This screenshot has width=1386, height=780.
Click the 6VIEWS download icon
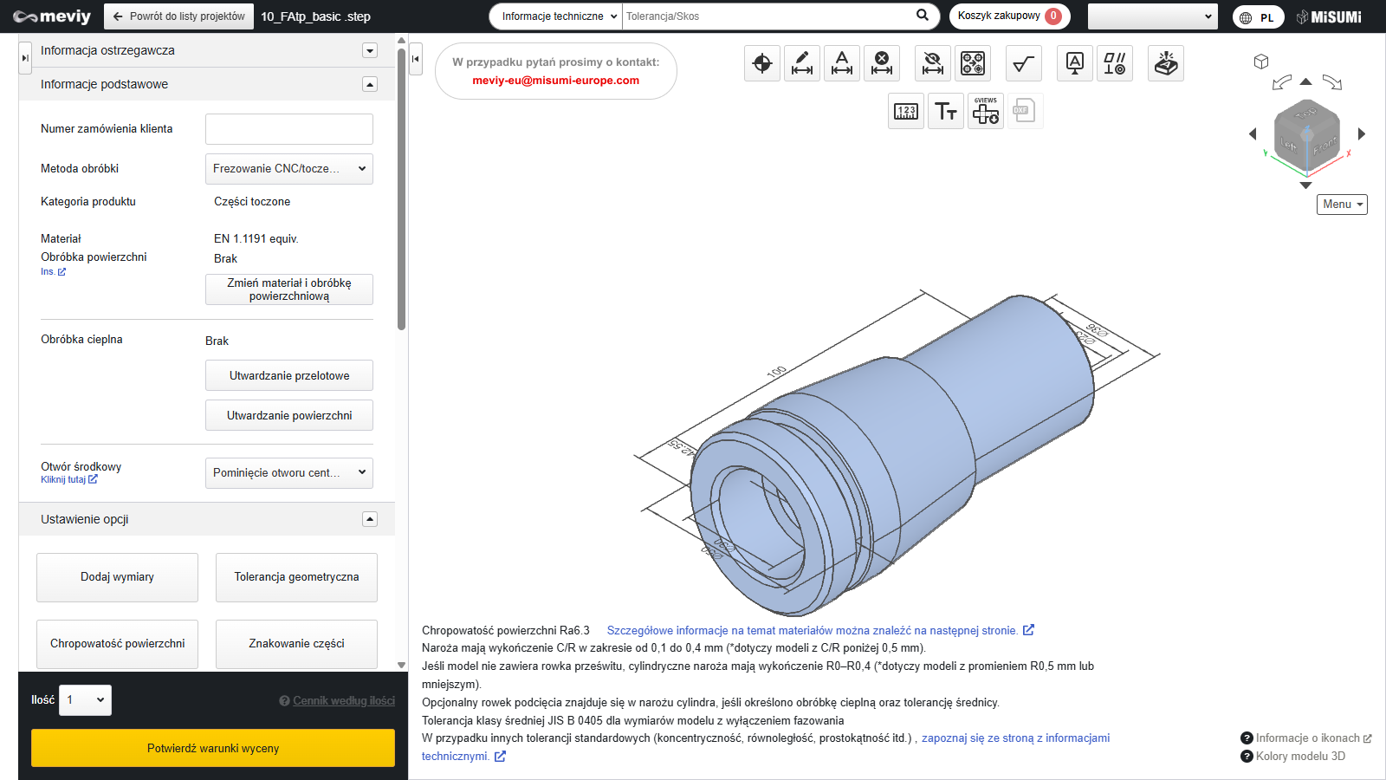986,111
